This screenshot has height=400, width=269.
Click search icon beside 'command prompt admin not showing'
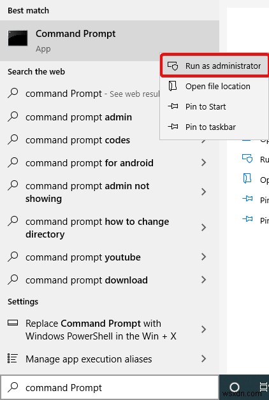coord(13,185)
